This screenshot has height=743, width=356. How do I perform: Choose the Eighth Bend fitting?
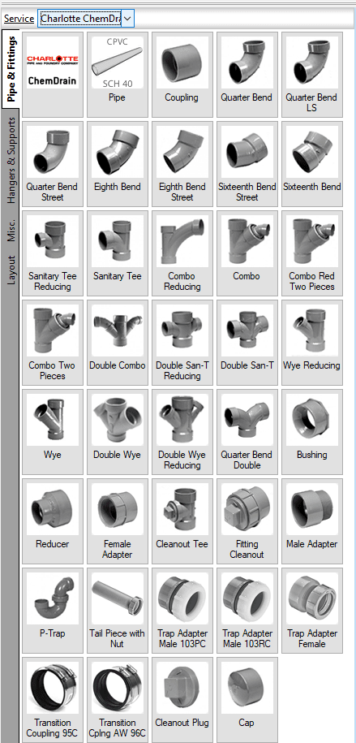click(118, 164)
